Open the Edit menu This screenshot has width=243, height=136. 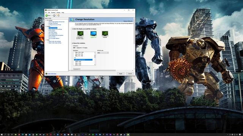click(x=49, y=12)
